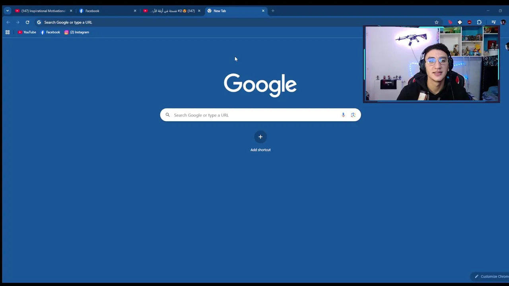Add a shortcut with the plus button
Viewport: 509px width, 286px height.
coord(260,137)
